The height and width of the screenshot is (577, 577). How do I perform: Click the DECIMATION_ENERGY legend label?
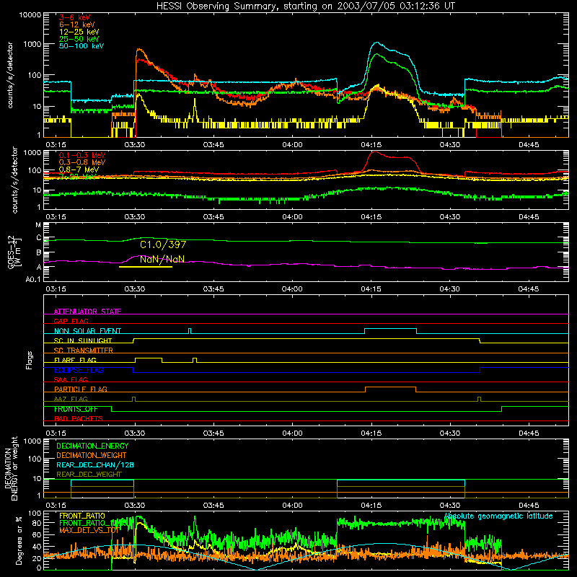tap(92, 446)
